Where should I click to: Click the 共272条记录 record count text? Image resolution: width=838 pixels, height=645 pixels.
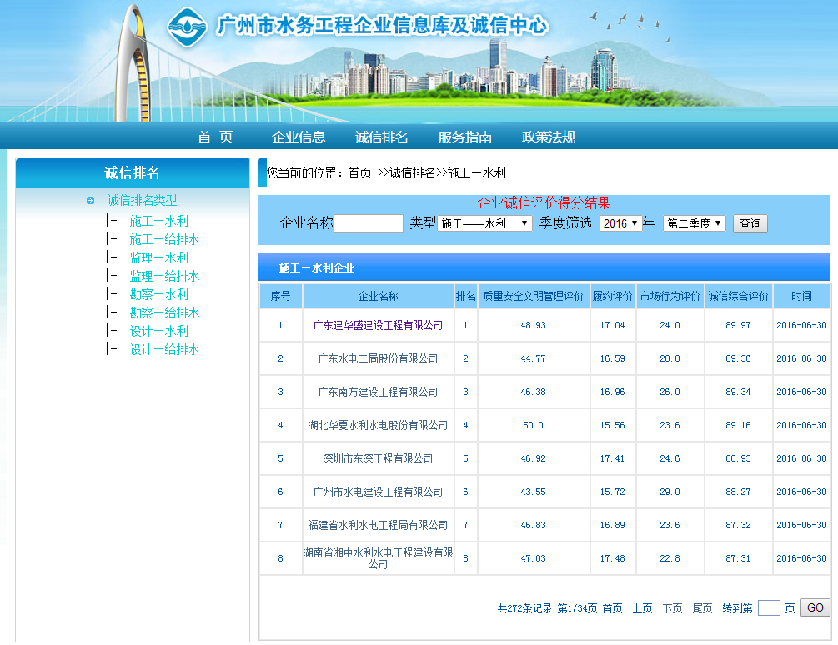pos(524,608)
